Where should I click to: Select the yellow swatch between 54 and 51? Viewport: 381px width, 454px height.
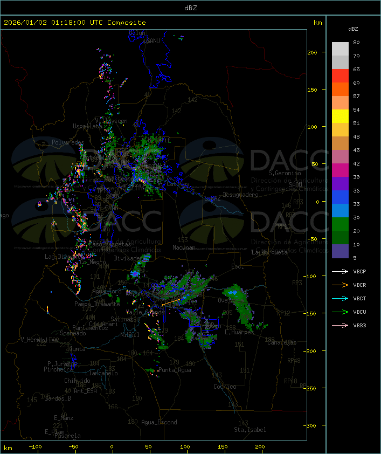click(340, 116)
